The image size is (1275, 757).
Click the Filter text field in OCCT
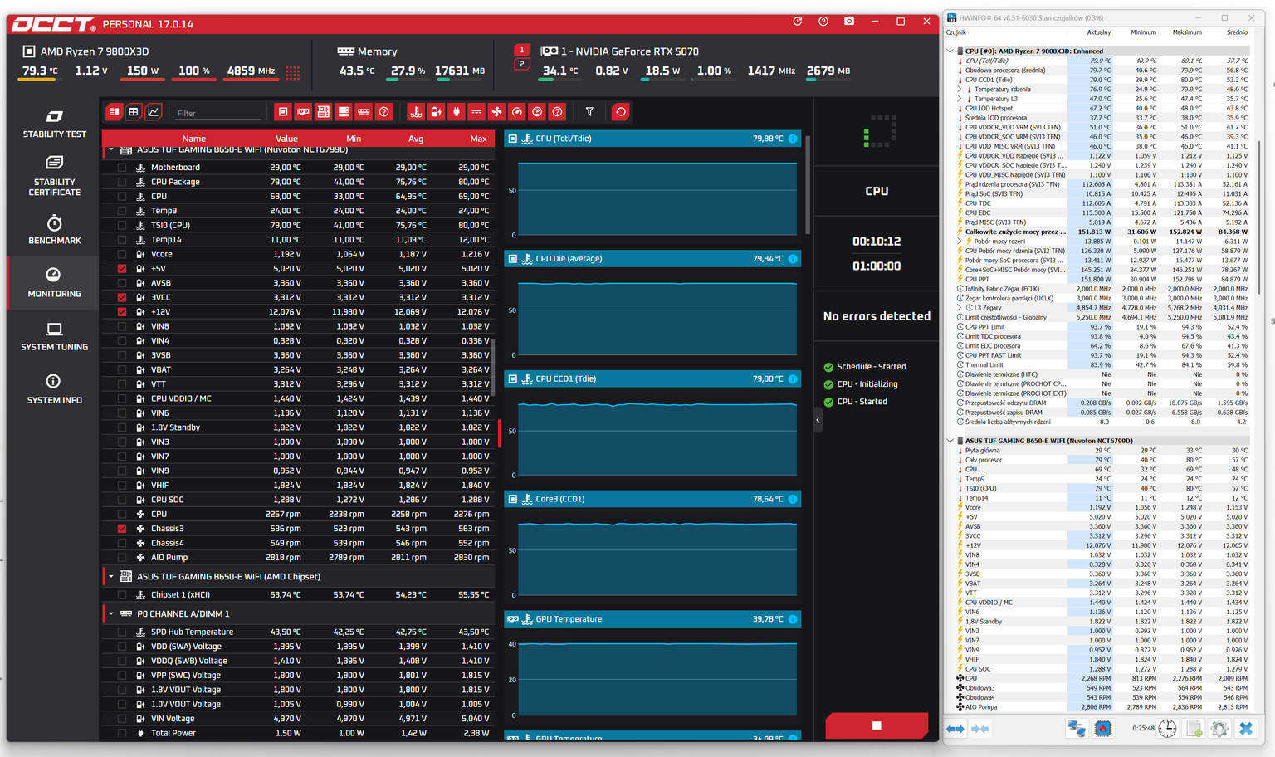218,113
